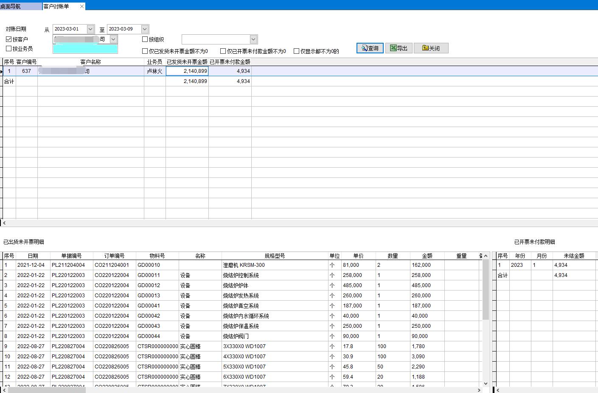Click the magnifier icon on 查询 button
The image size is (598, 393).
point(364,48)
